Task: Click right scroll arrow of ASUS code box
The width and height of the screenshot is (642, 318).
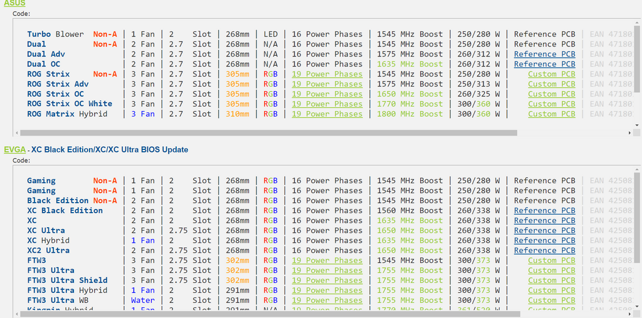Action: 629,133
